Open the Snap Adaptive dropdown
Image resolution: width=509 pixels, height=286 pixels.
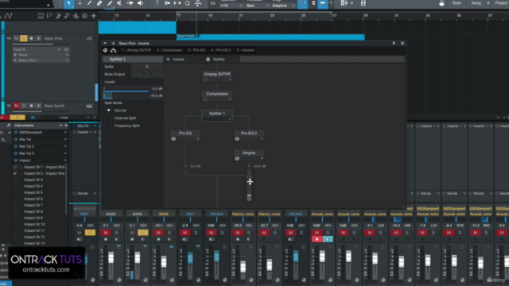[x=283, y=6]
